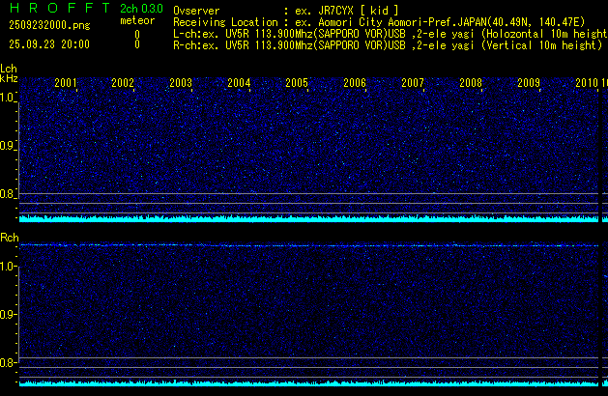Click the 2001 time marker
This screenshot has width=608, height=396.
click(x=66, y=83)
